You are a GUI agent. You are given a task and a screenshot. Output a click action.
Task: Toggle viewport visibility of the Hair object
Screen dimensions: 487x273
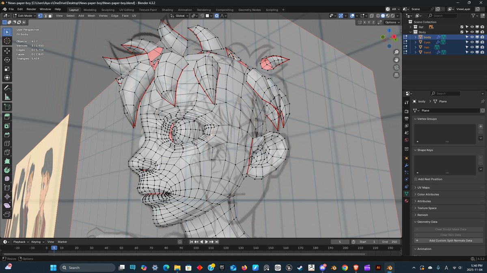pyautogui.click(x=472, y=47)
